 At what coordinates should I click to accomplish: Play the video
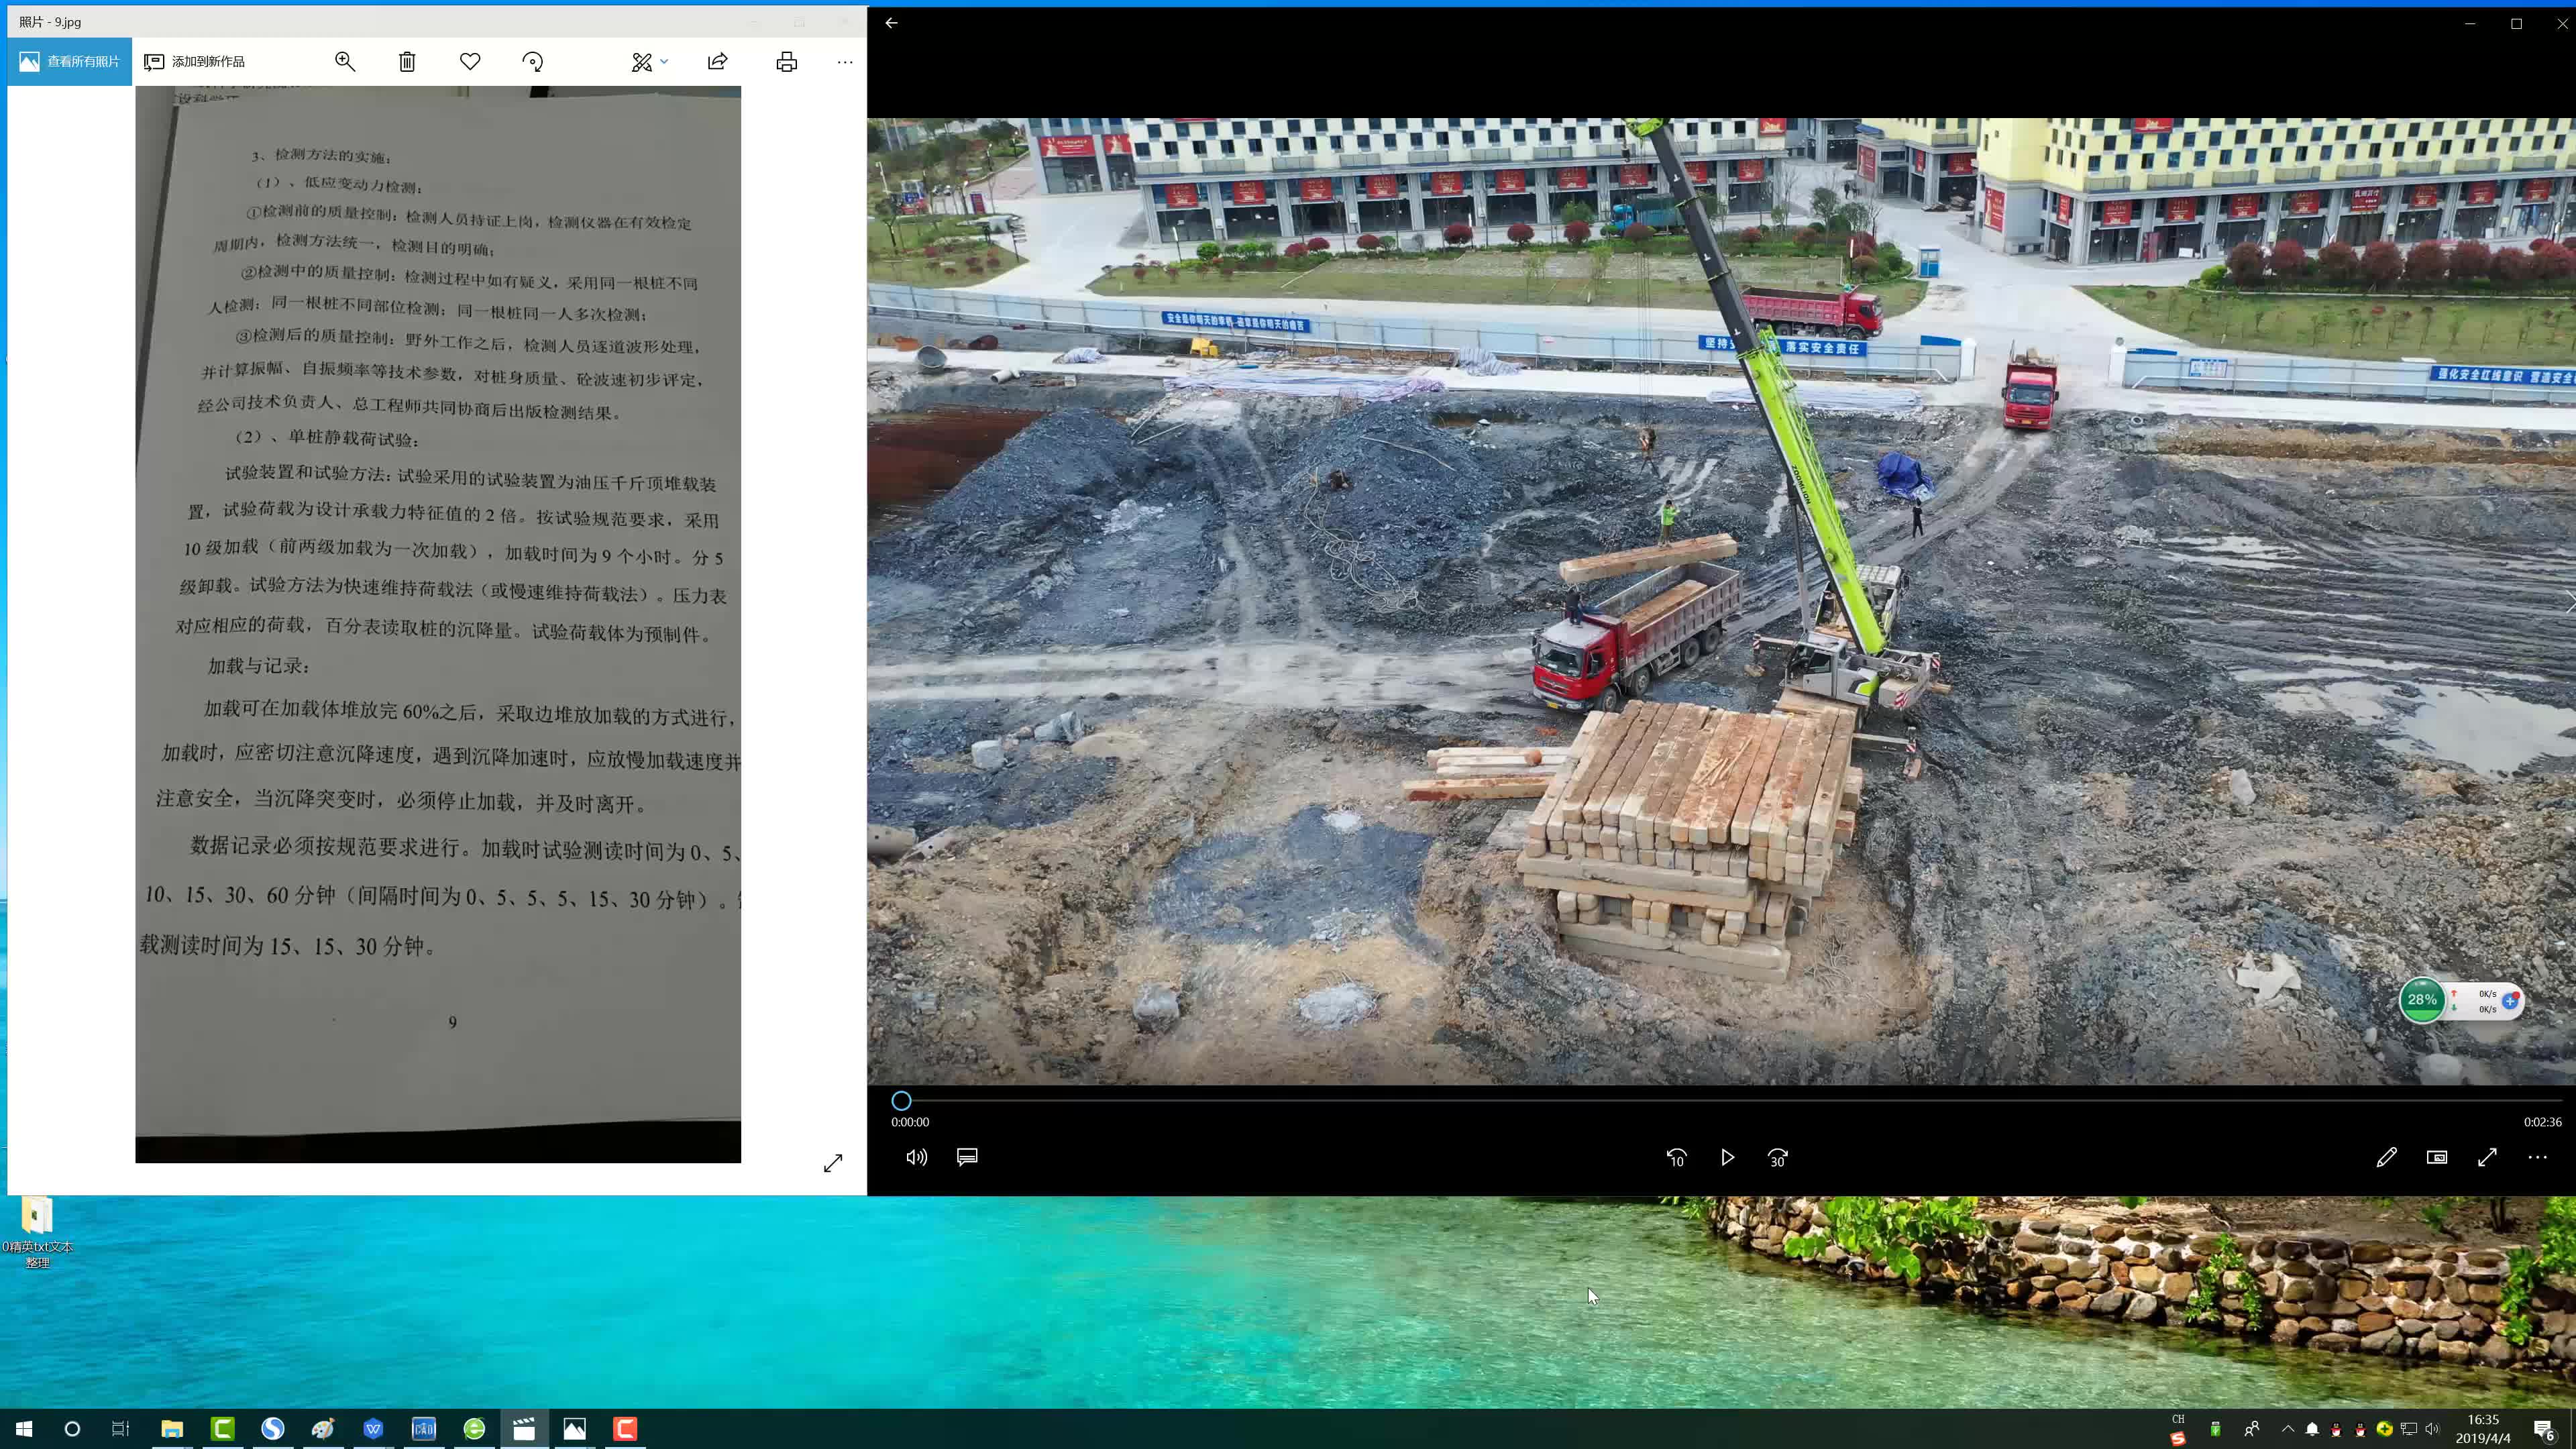point(1727,1157)
